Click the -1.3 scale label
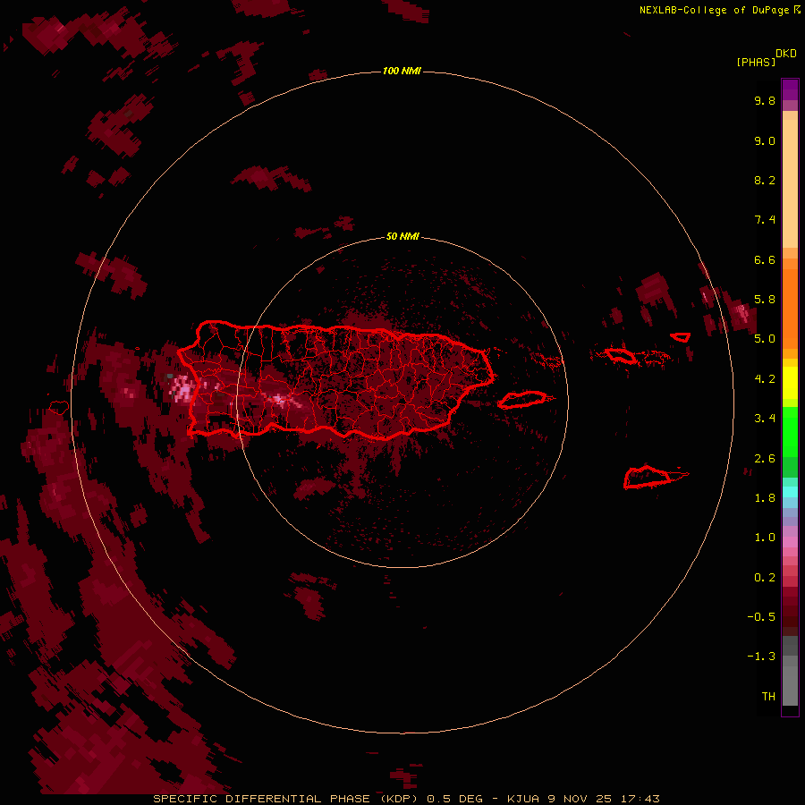 (x=761, y=657)
